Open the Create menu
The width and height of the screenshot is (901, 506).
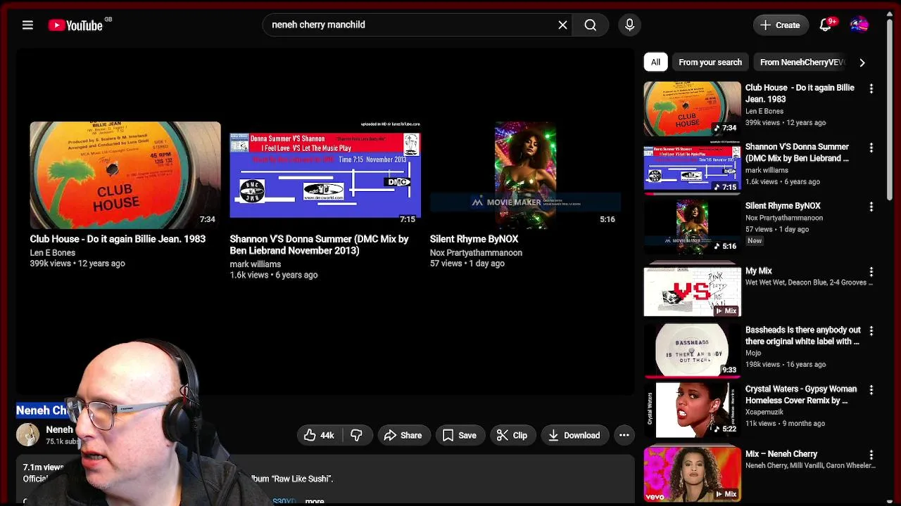click(780, 25)
